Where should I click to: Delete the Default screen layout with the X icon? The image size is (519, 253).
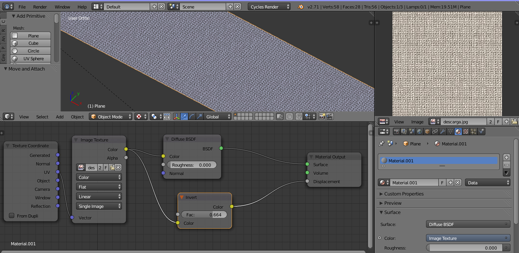162,7
